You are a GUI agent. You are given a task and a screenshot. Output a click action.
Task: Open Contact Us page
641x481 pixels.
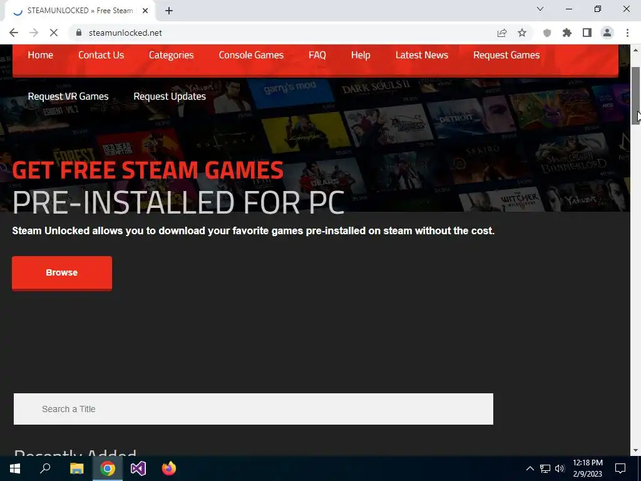click(x=101, y=55)
